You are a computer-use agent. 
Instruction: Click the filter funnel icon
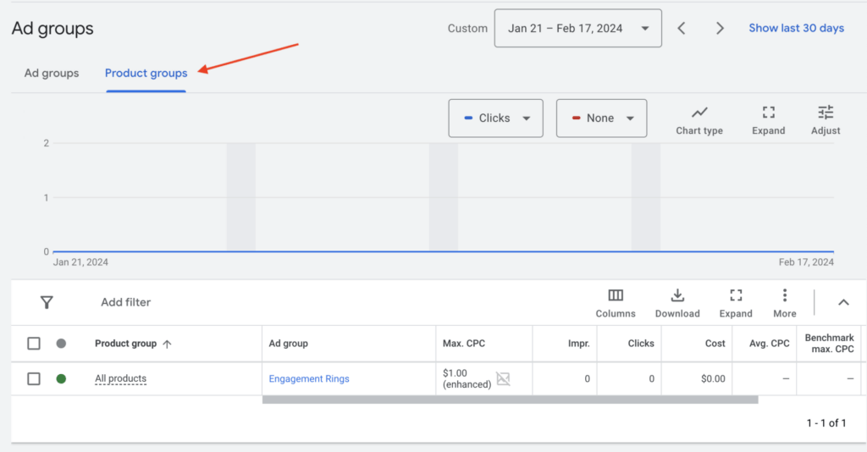(47, 302)
